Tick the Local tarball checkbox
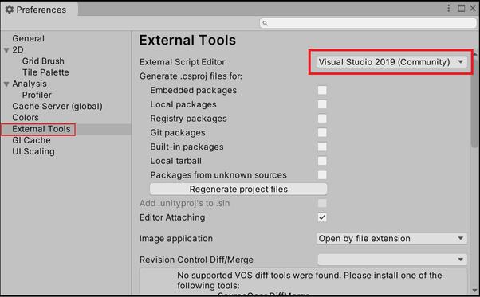Screen dimensions: 480x297 coord(322,161)
